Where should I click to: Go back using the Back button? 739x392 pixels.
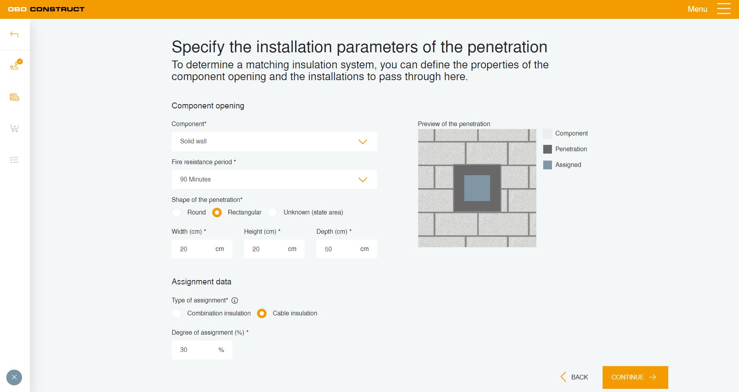point(574,377)
